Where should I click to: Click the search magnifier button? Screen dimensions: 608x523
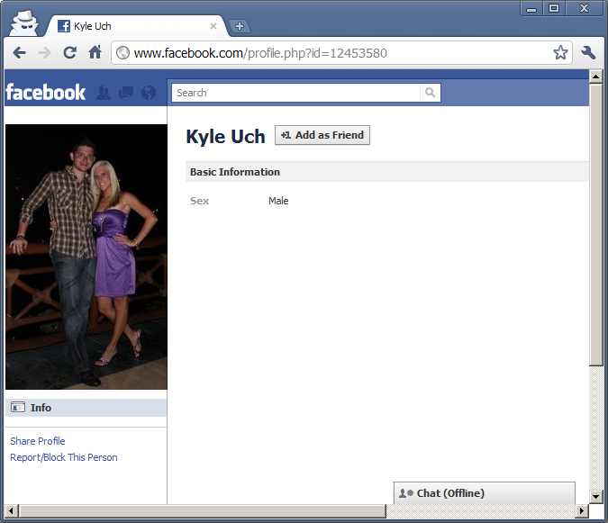click(430, 93)
